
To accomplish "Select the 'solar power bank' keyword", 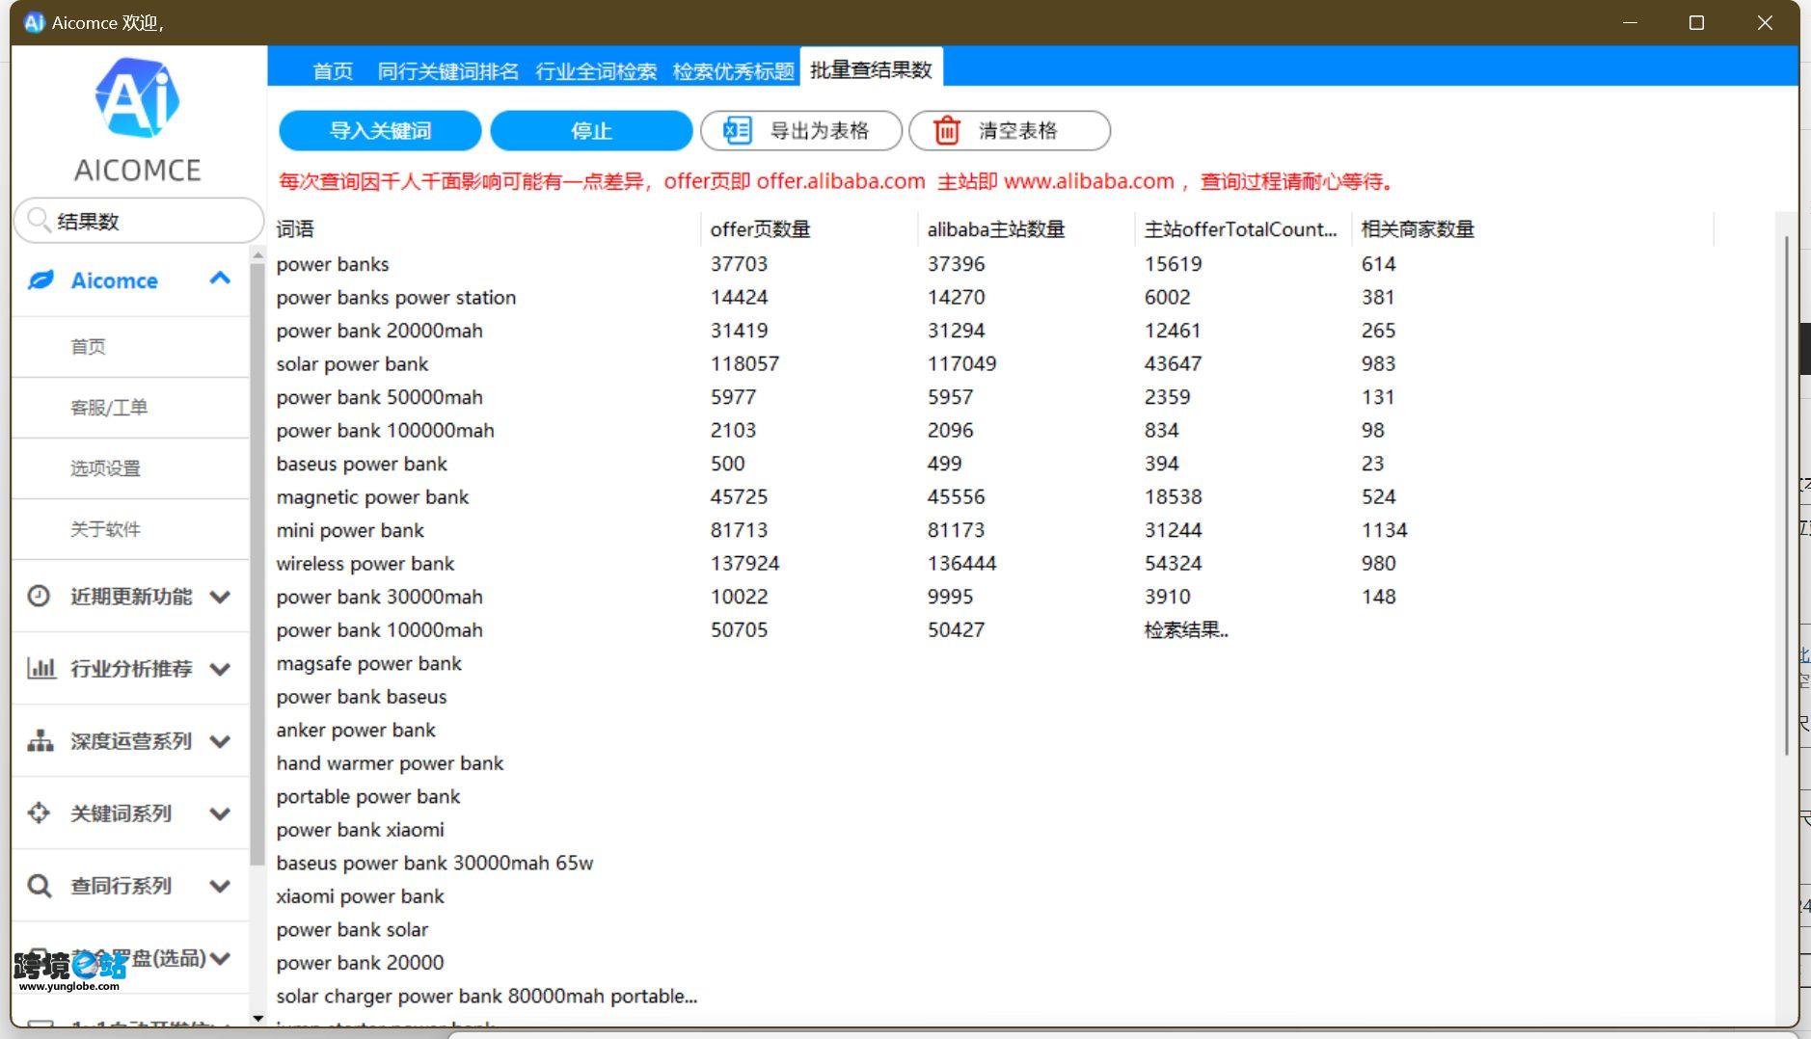I will pos(352,363).
